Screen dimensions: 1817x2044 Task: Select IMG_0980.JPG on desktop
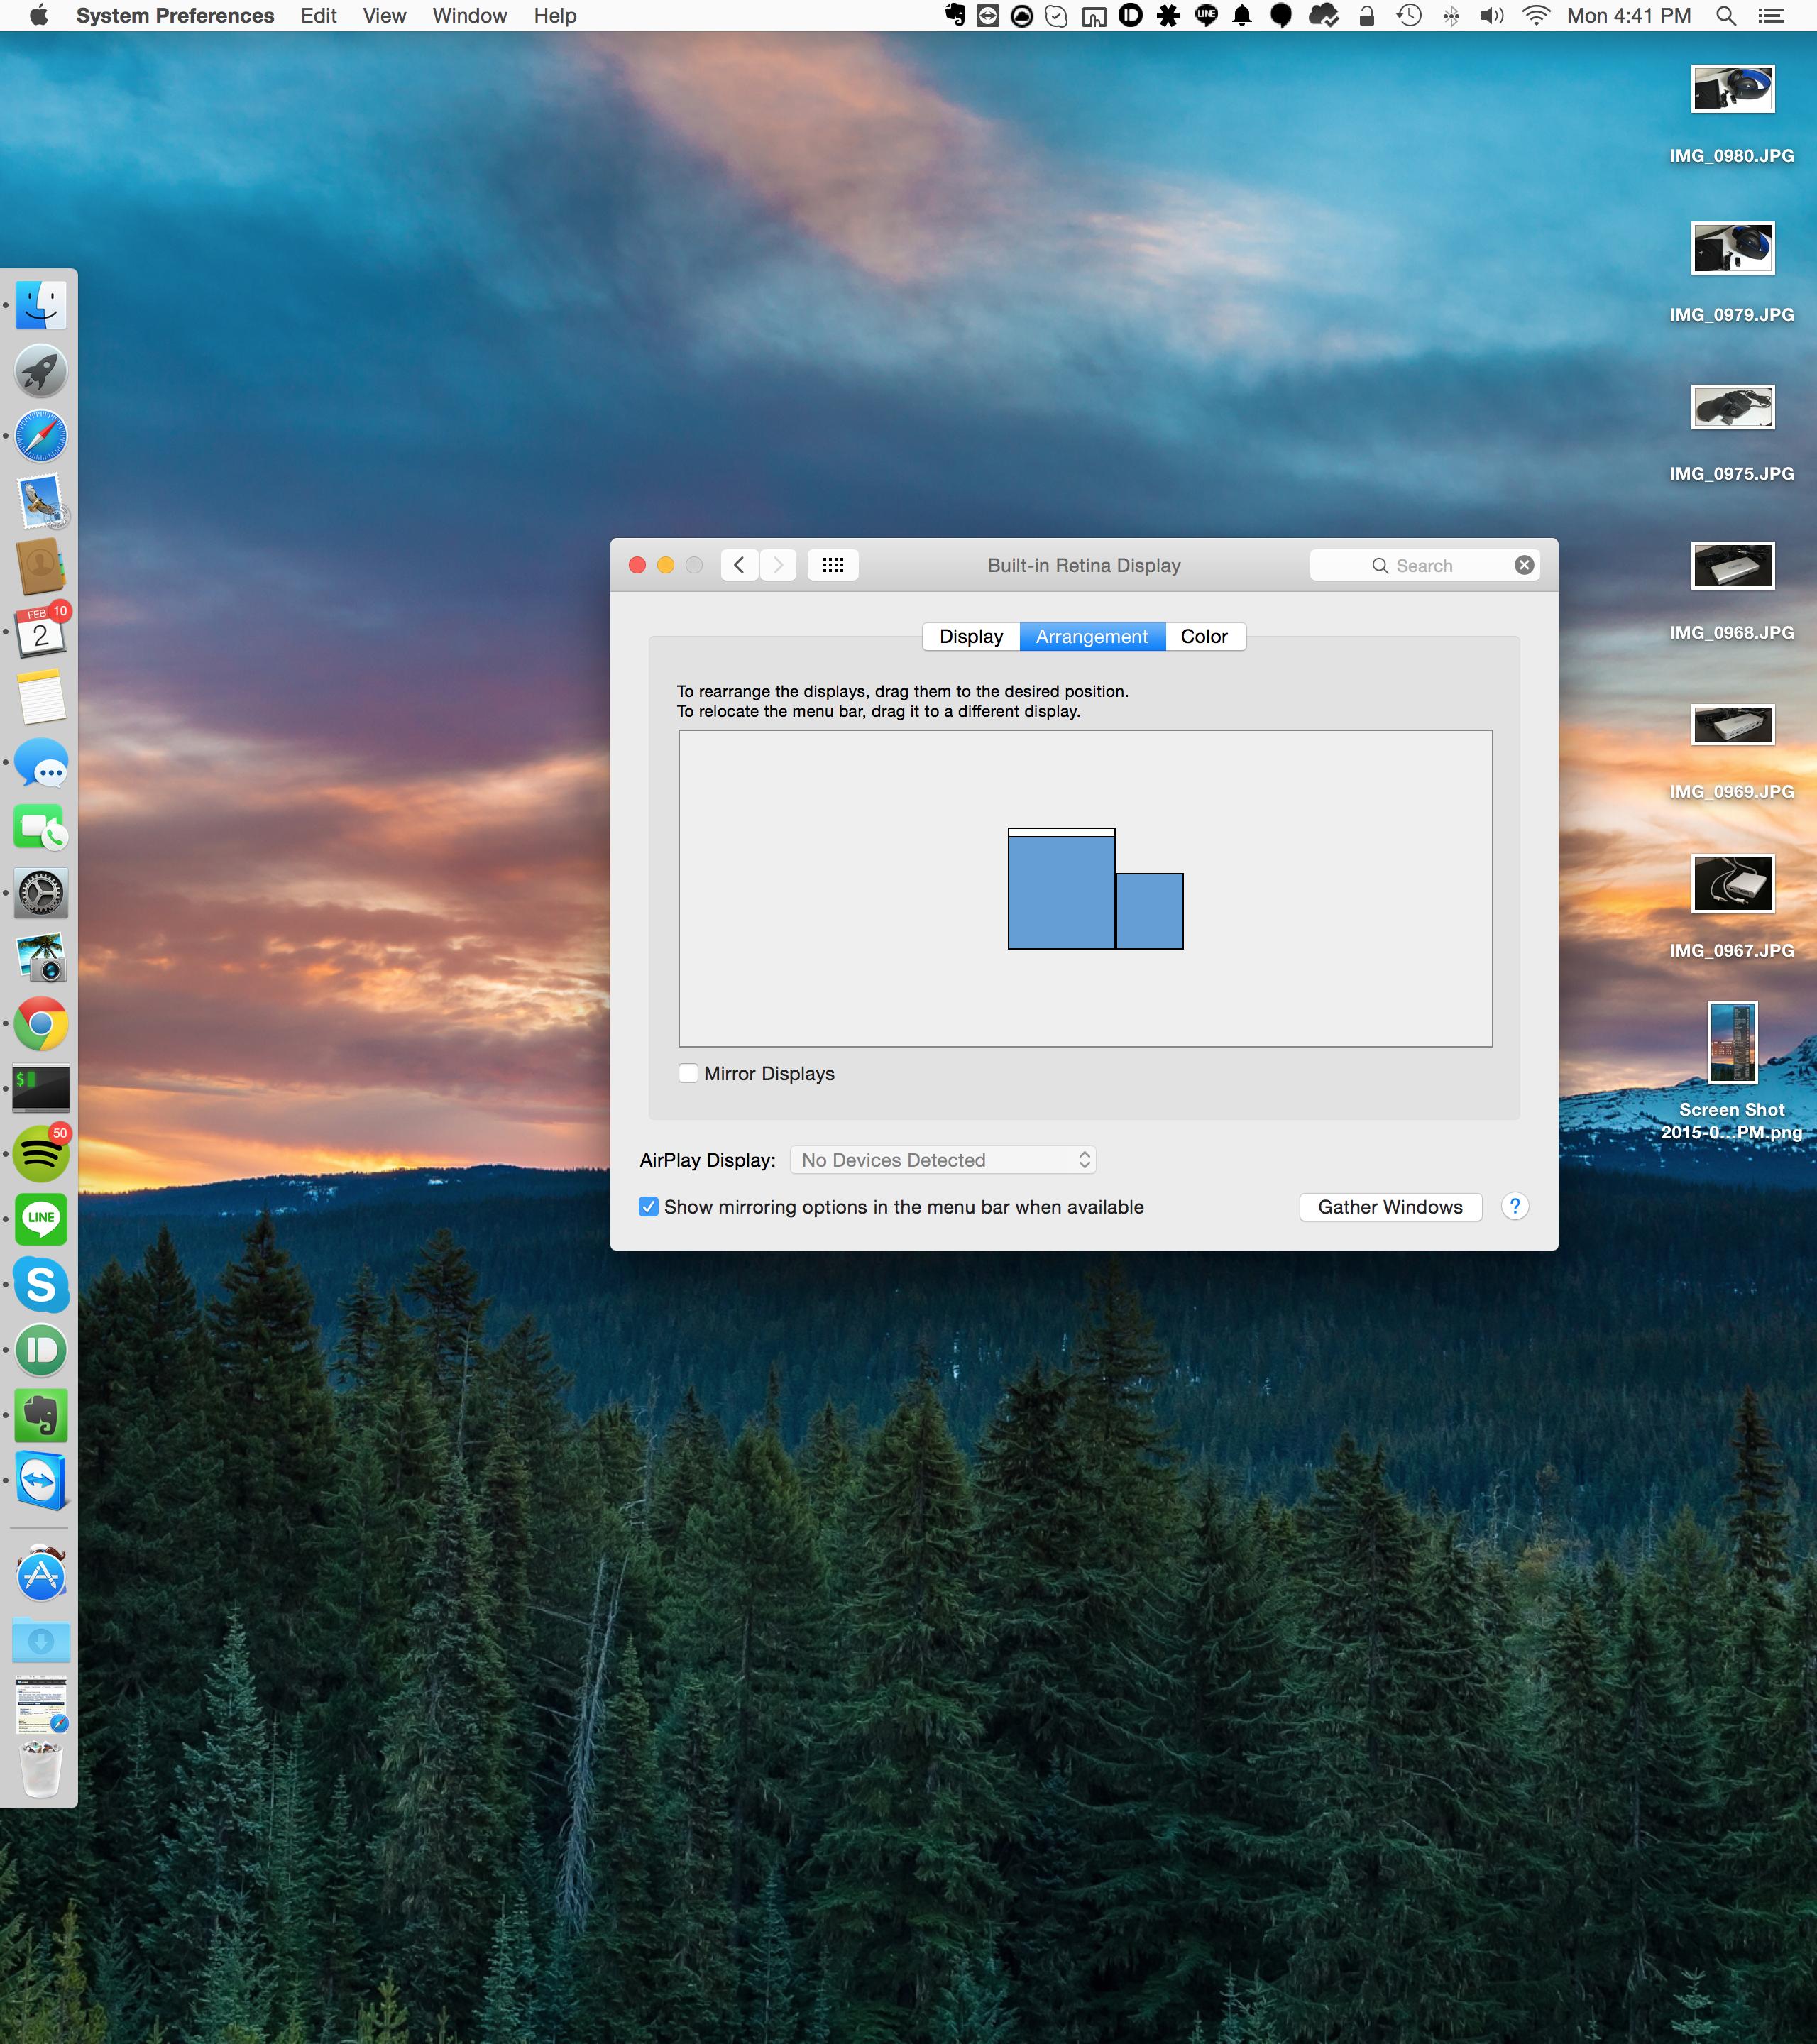click(1732, 114)
